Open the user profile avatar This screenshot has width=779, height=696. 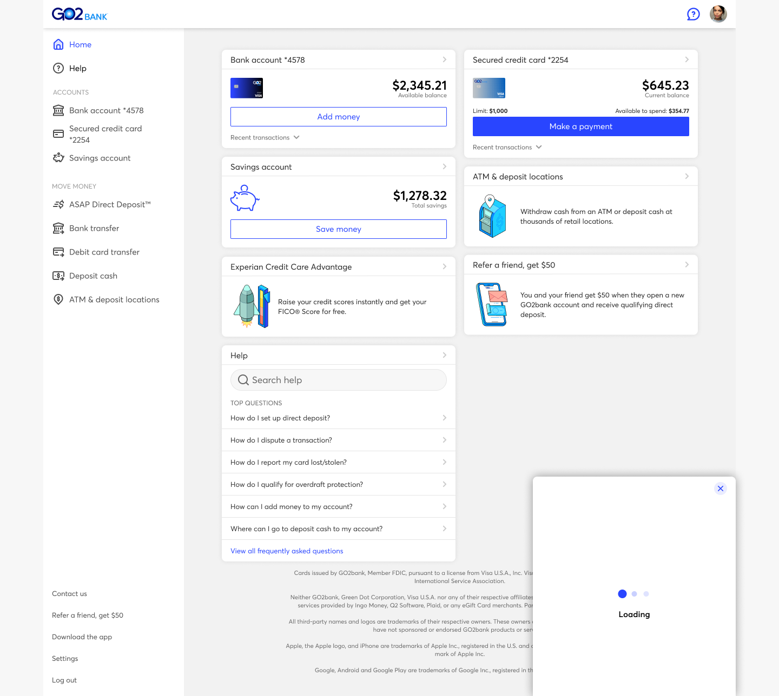[718, 15]
